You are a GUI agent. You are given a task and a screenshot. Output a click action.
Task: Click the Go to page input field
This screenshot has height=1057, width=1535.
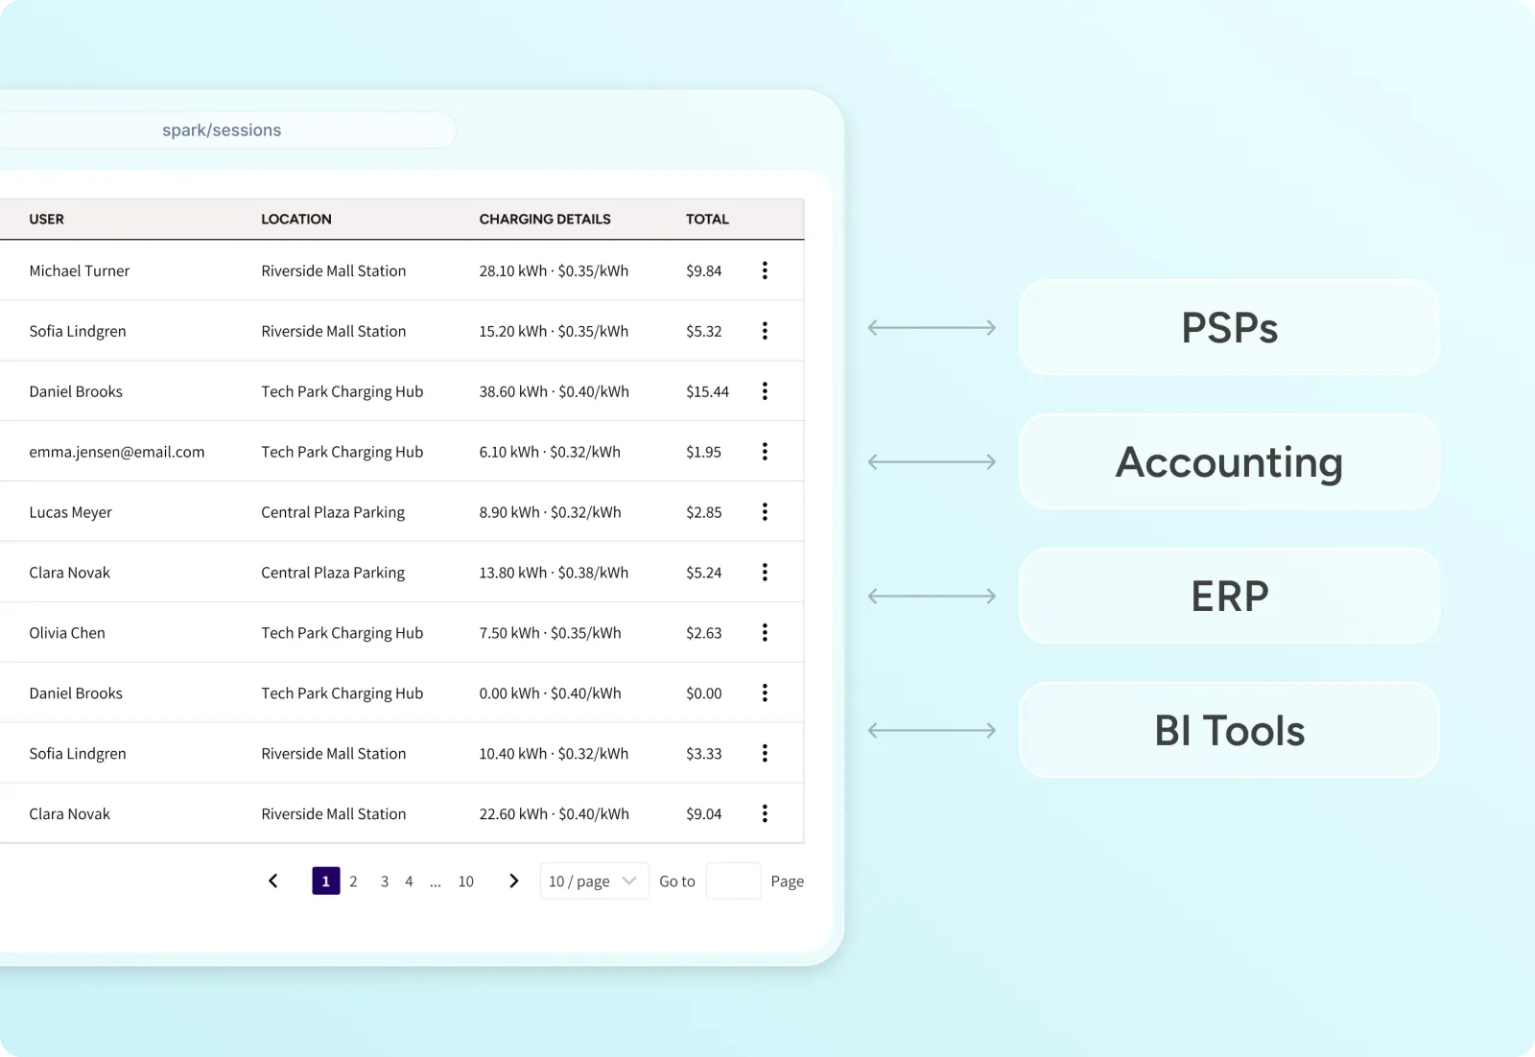tap(733, 881)
